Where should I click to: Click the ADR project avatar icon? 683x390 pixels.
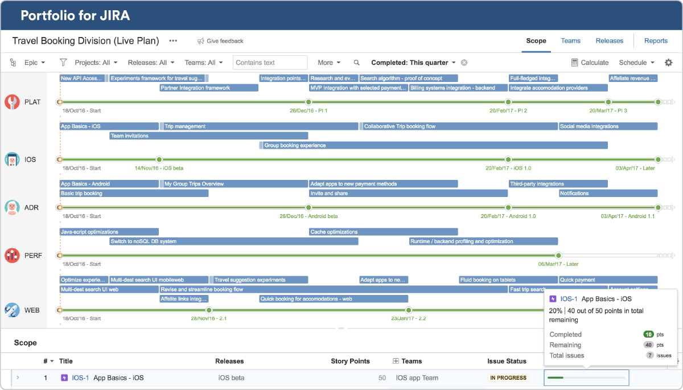pyautogui.click(x=13, y=208)
